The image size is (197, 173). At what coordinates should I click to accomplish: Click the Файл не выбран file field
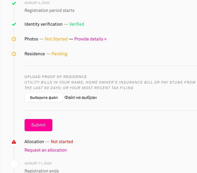109,98
